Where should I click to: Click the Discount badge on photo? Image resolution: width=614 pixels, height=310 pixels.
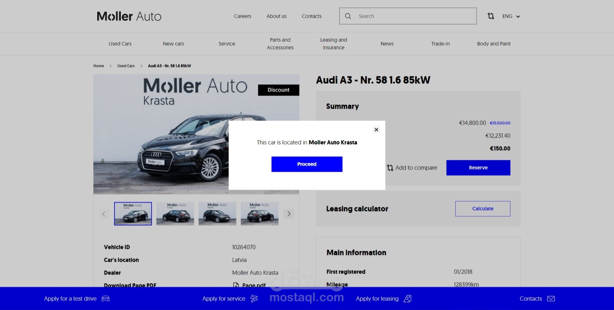278,90
